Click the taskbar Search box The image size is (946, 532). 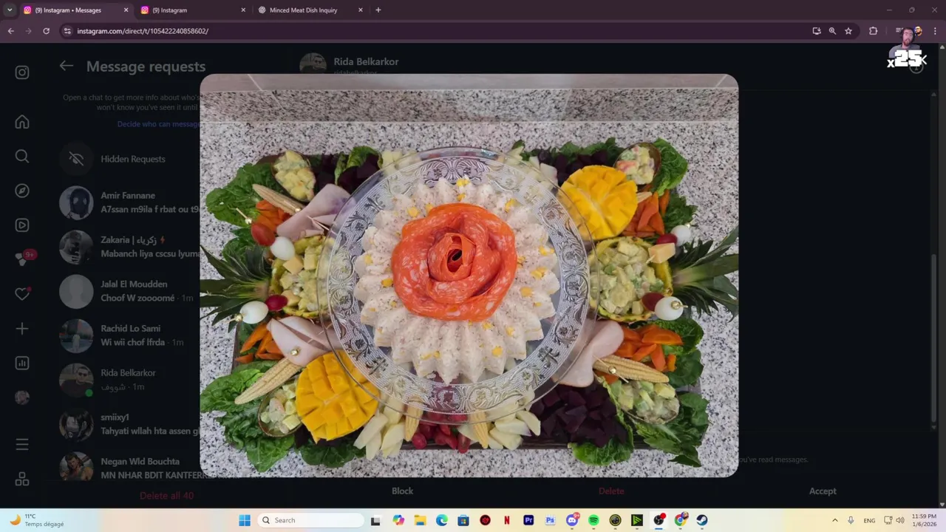[310, 520]
